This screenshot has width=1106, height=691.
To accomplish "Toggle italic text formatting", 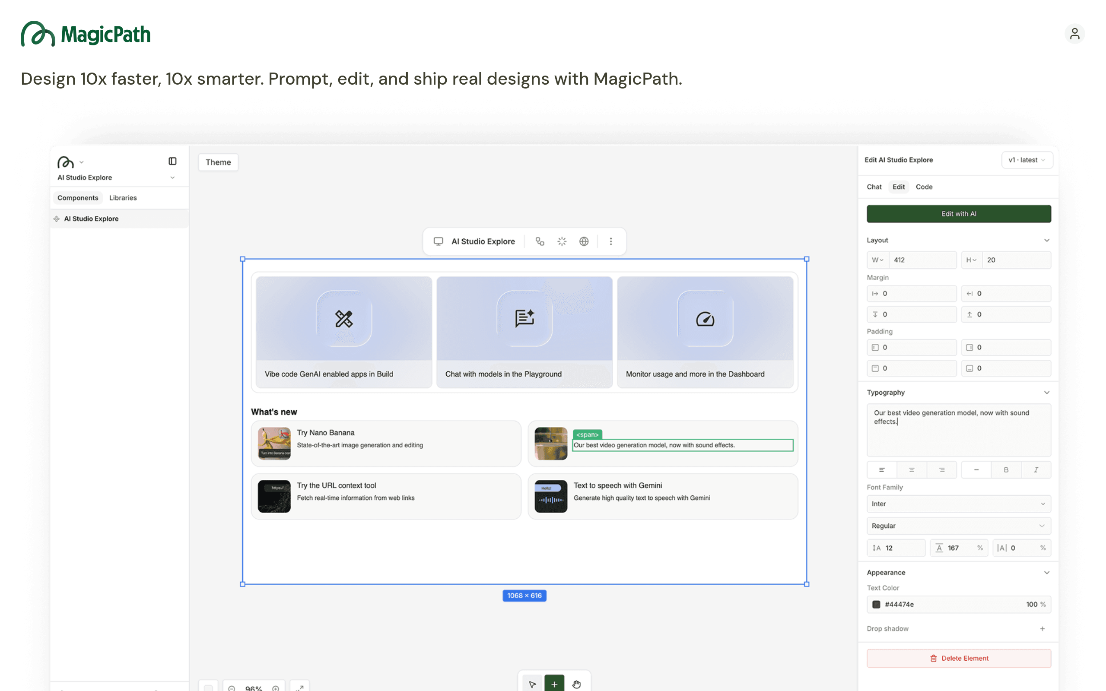I will (1036, 470).
